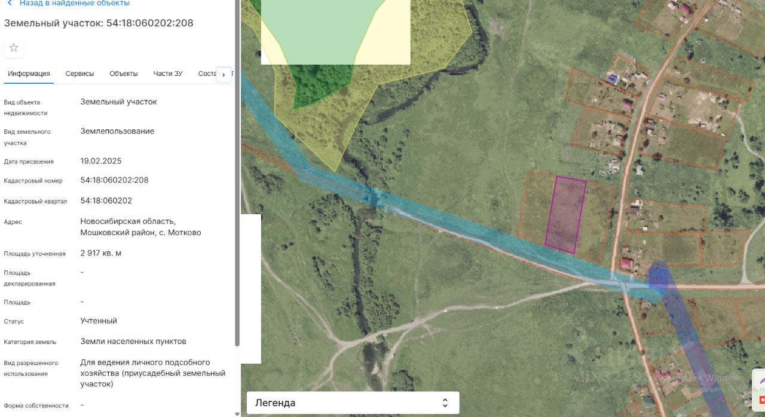
Task: Select the area value 2 917 кв. м
Action: tap(100, 253)
